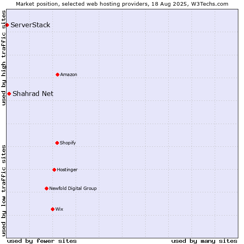Viewport: 244px width, 244px height.
Task: Click the Shopify label text
Action: coord(68,143)
